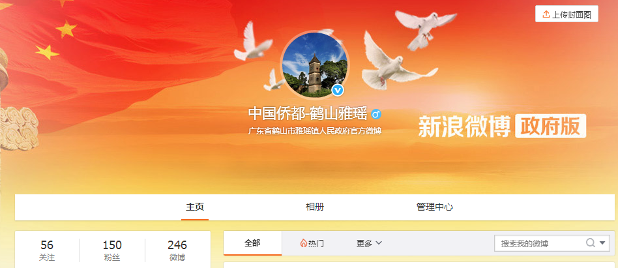This screenshot has height=268, width=618.
Task: View the 246 微博 posts count
Action: pyautogui.click(x=177, y=250)
